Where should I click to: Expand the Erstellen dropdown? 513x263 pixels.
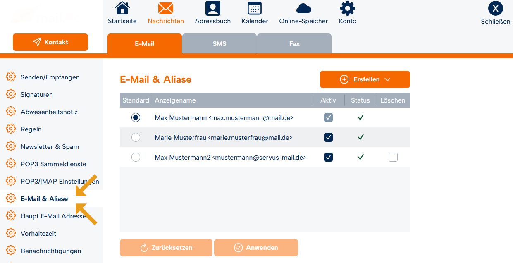tap(365, 79)
